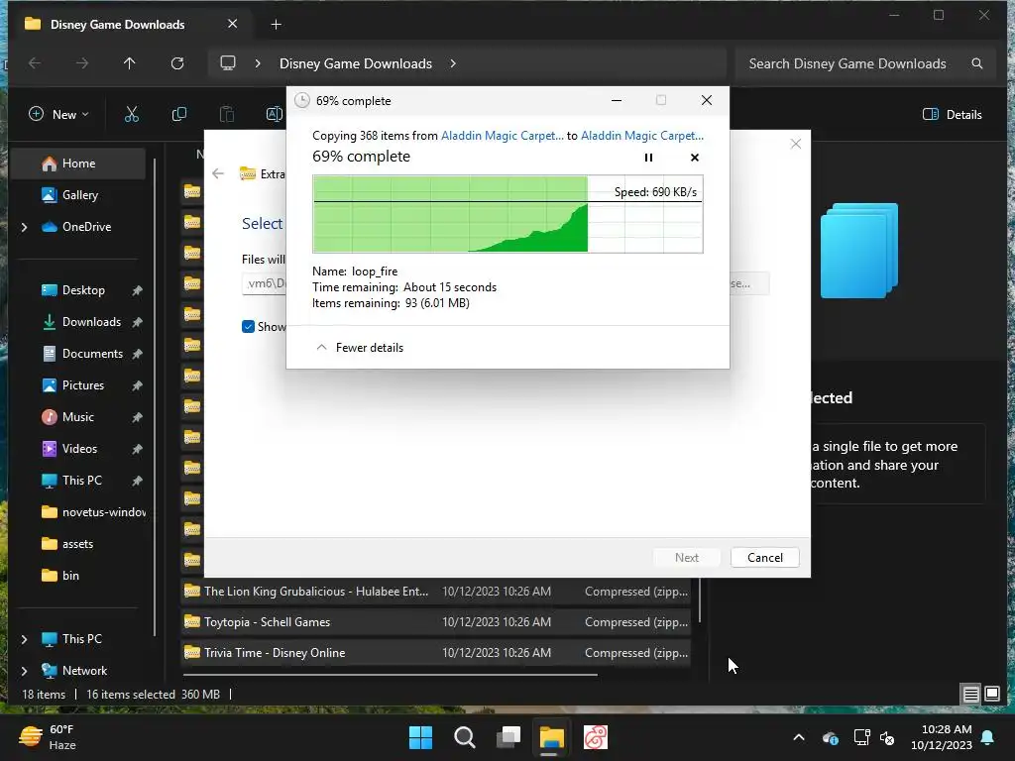The height and width of the screenshot is (761, 1015).
Task: Open Documents in quick access
Action: pos(92,354)
